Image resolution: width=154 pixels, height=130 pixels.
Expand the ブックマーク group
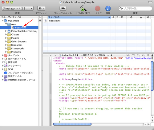[3, 66]
